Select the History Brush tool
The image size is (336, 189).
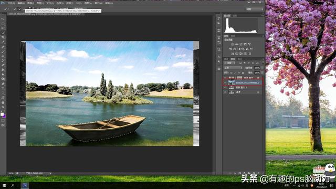click(3, 61)
